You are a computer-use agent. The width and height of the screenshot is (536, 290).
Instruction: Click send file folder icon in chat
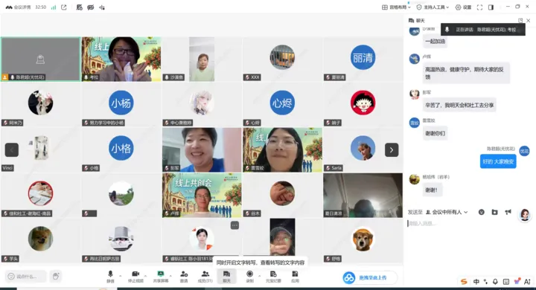[x=494, y=212]
